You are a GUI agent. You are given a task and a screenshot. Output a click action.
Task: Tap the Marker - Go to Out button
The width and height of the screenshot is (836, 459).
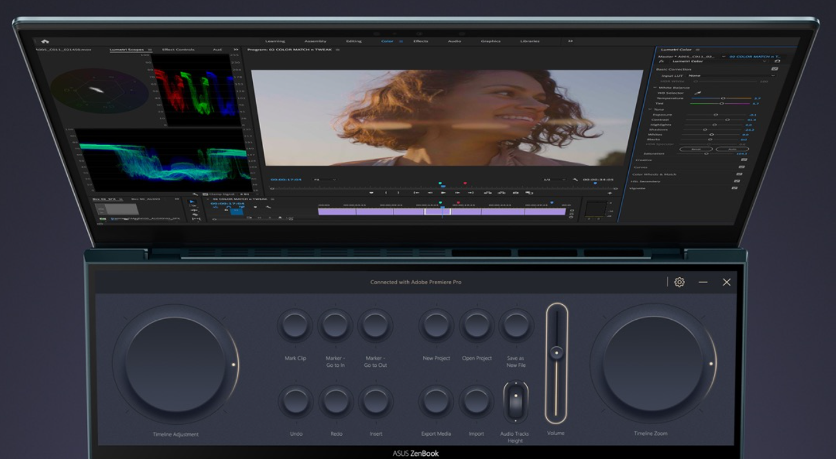[375, 325]
